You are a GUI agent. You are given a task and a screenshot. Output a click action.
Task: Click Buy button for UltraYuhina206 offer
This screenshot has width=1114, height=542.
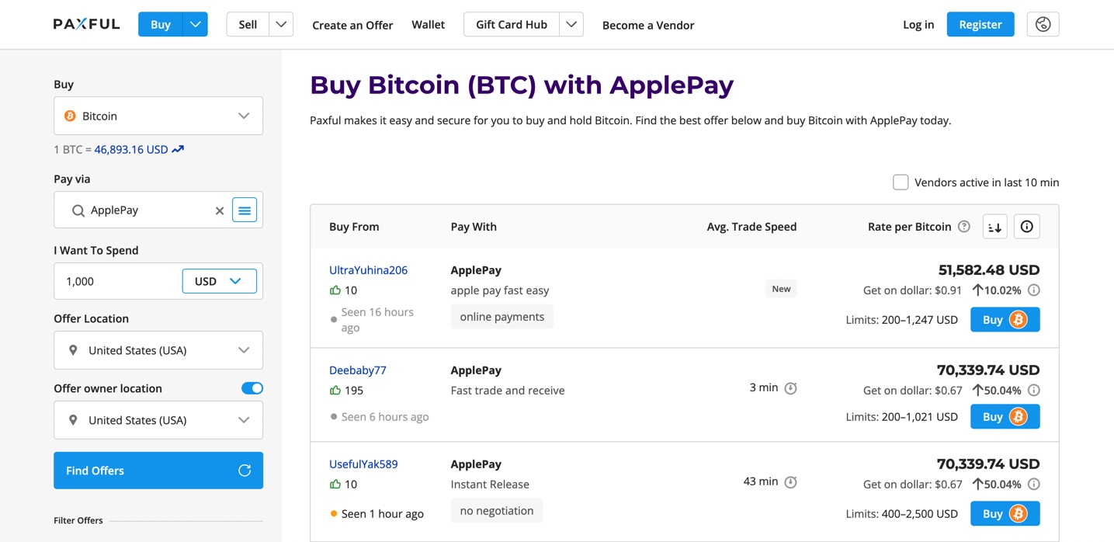tap(1005, 320)
